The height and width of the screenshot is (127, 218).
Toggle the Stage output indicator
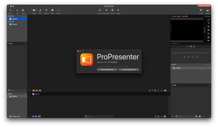(186, 16)
